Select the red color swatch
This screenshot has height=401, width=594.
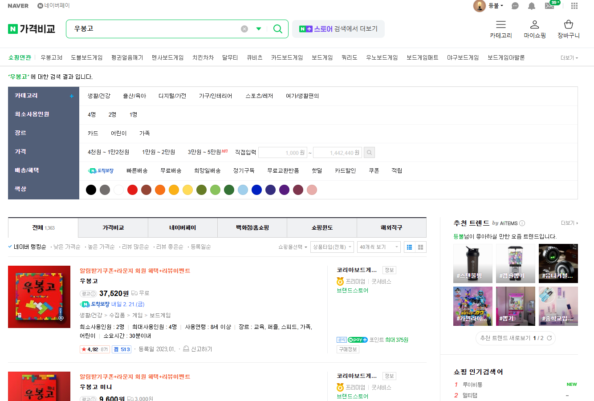pyautogui.click(x=132, y=190)
